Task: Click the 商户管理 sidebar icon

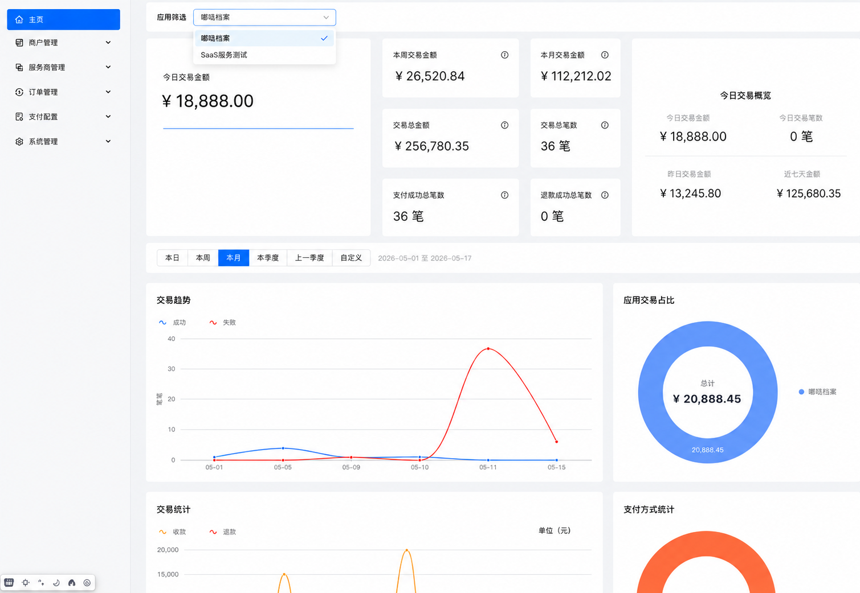Action: [x=19, y=43]
